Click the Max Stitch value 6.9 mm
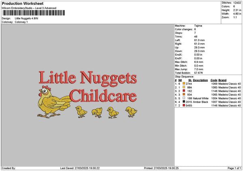 click(x=198, y=62)
